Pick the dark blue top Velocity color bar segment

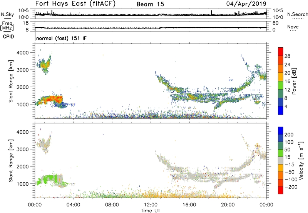click(281, 131)
